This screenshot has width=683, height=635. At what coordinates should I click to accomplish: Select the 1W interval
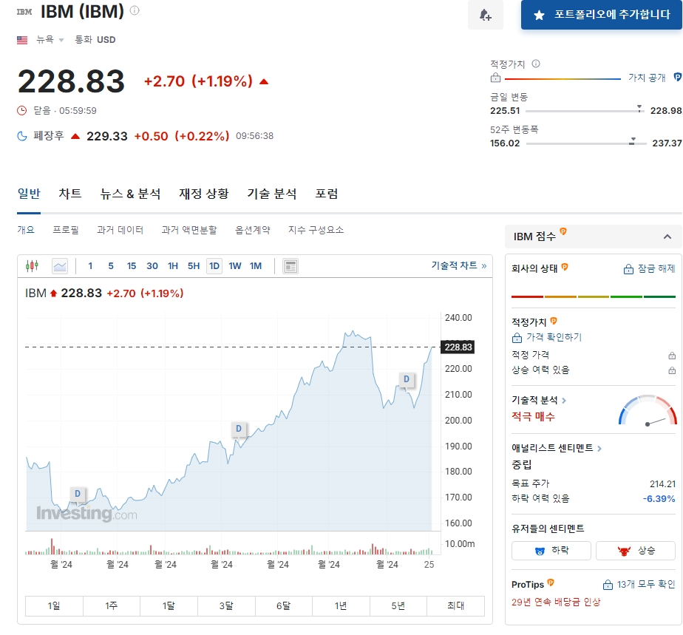coord(235,265)
